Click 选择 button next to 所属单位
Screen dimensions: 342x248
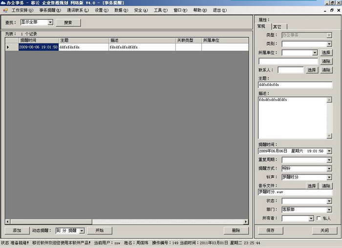coord(326,53)
